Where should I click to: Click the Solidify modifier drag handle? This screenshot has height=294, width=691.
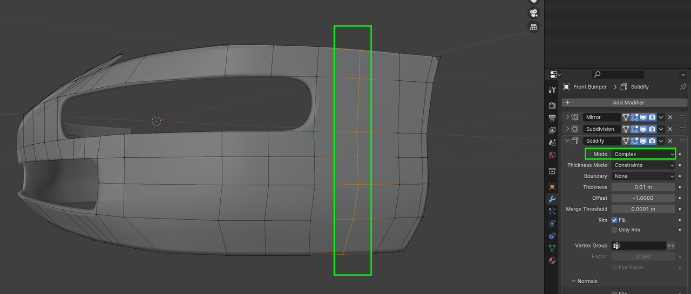click(682, 141)
